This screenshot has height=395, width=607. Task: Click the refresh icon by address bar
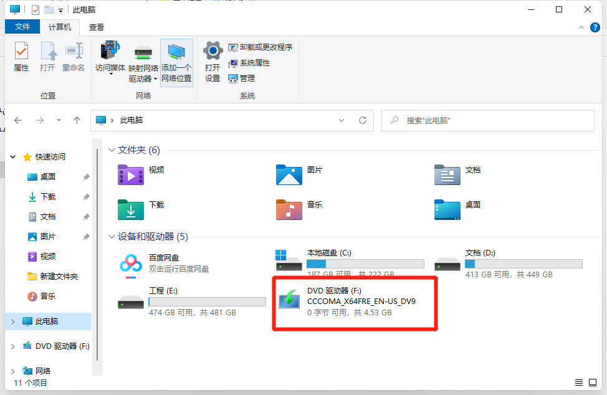tap(363, 120)
